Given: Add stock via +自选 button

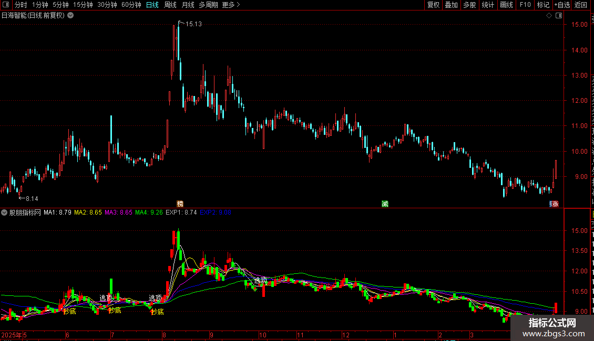Looking at the screenshot, I should (x=562, y=5).
